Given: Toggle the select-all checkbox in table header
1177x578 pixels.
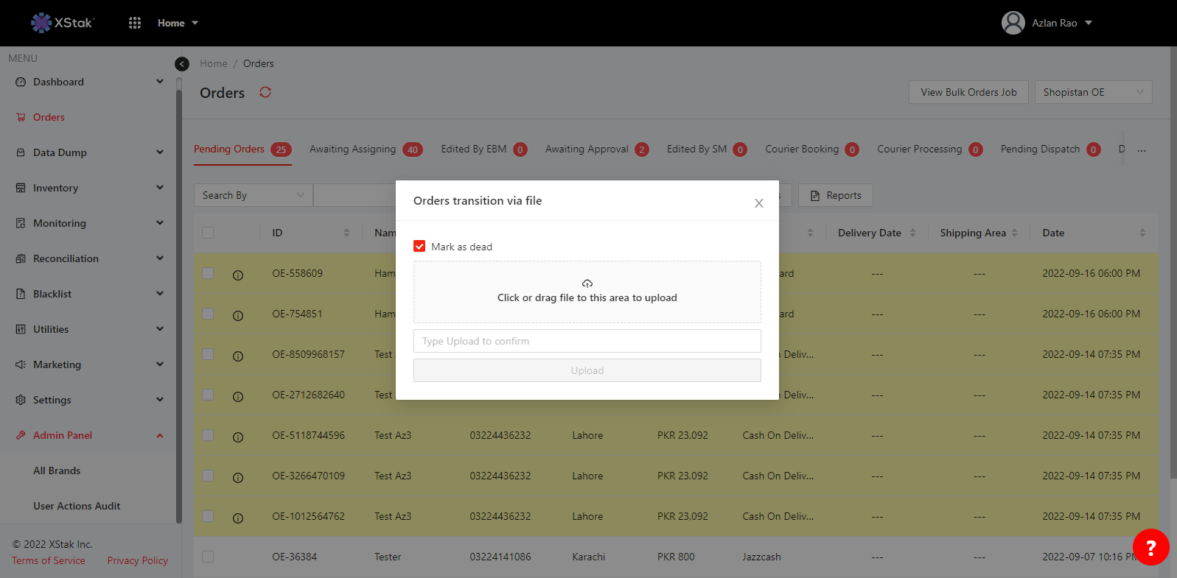Looking at the screenshot, I should [208, 233].
